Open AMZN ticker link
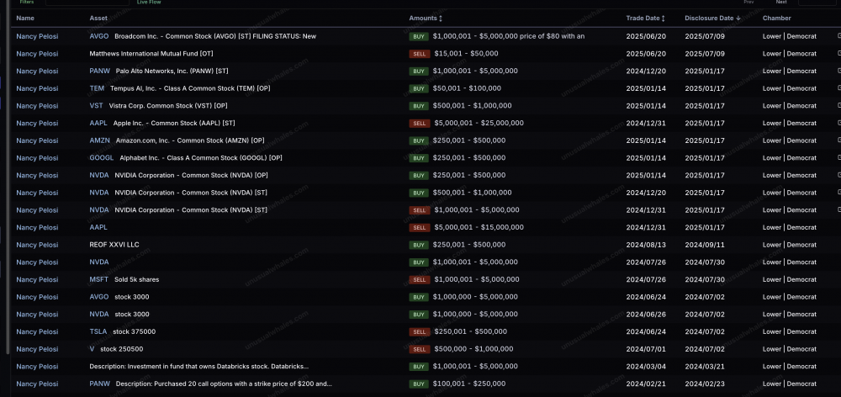The width and height of the screenshot is (841, 397). click(99, 140)
